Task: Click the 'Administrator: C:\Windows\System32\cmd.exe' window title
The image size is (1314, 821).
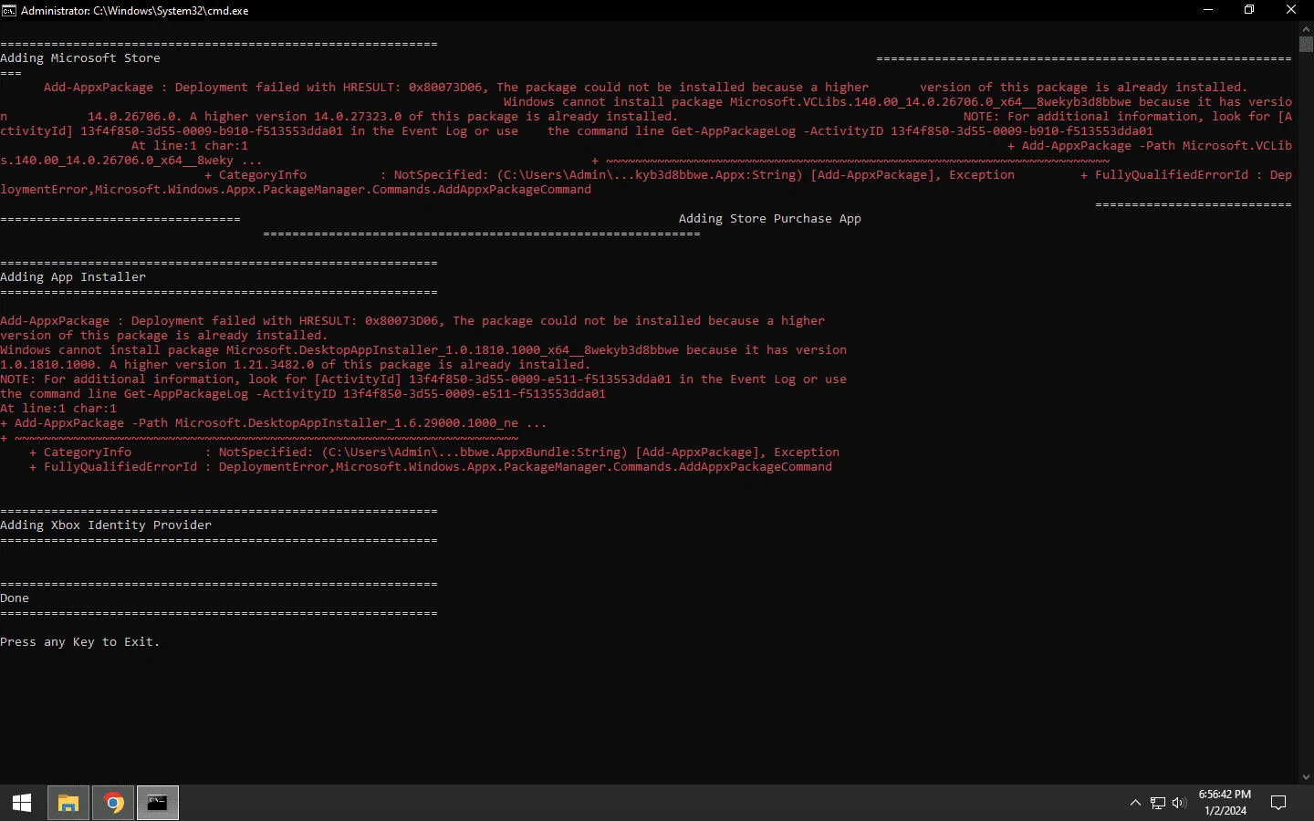Action: [135, 11]
